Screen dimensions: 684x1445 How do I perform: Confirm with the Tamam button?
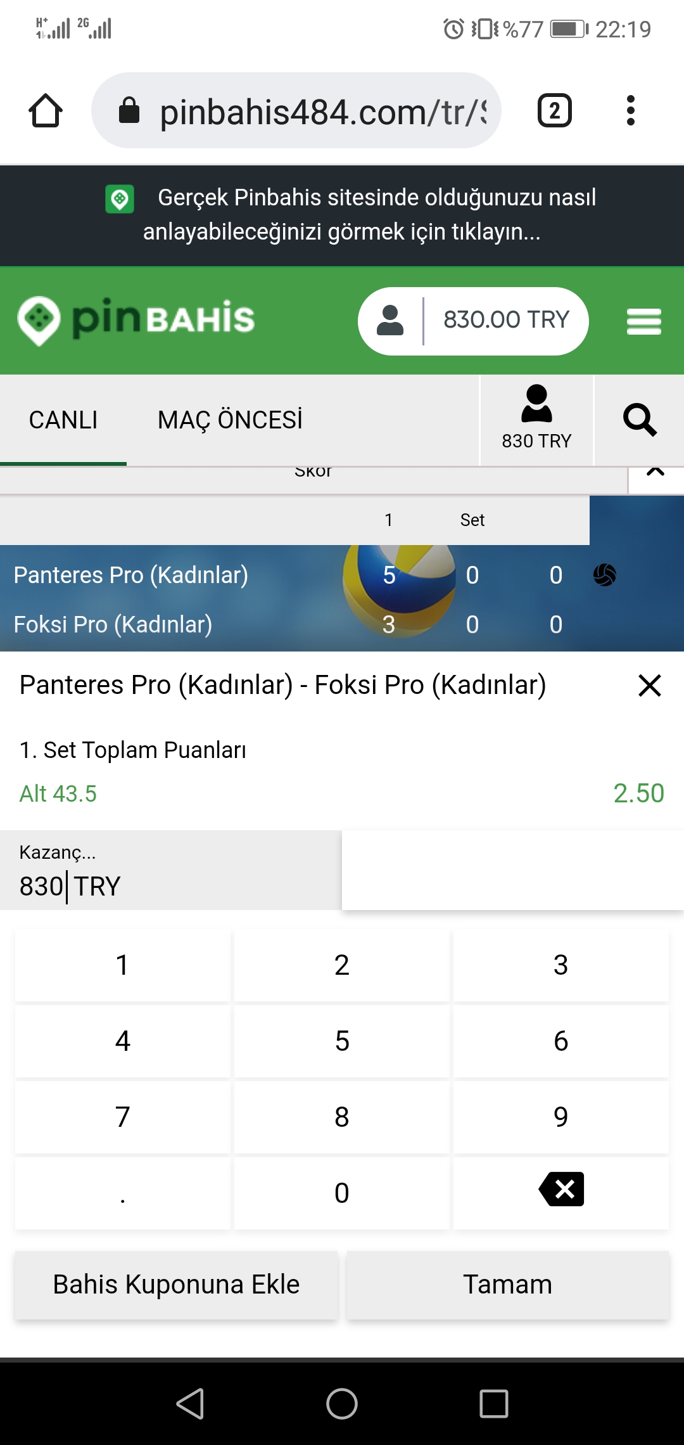(508, 1285)
